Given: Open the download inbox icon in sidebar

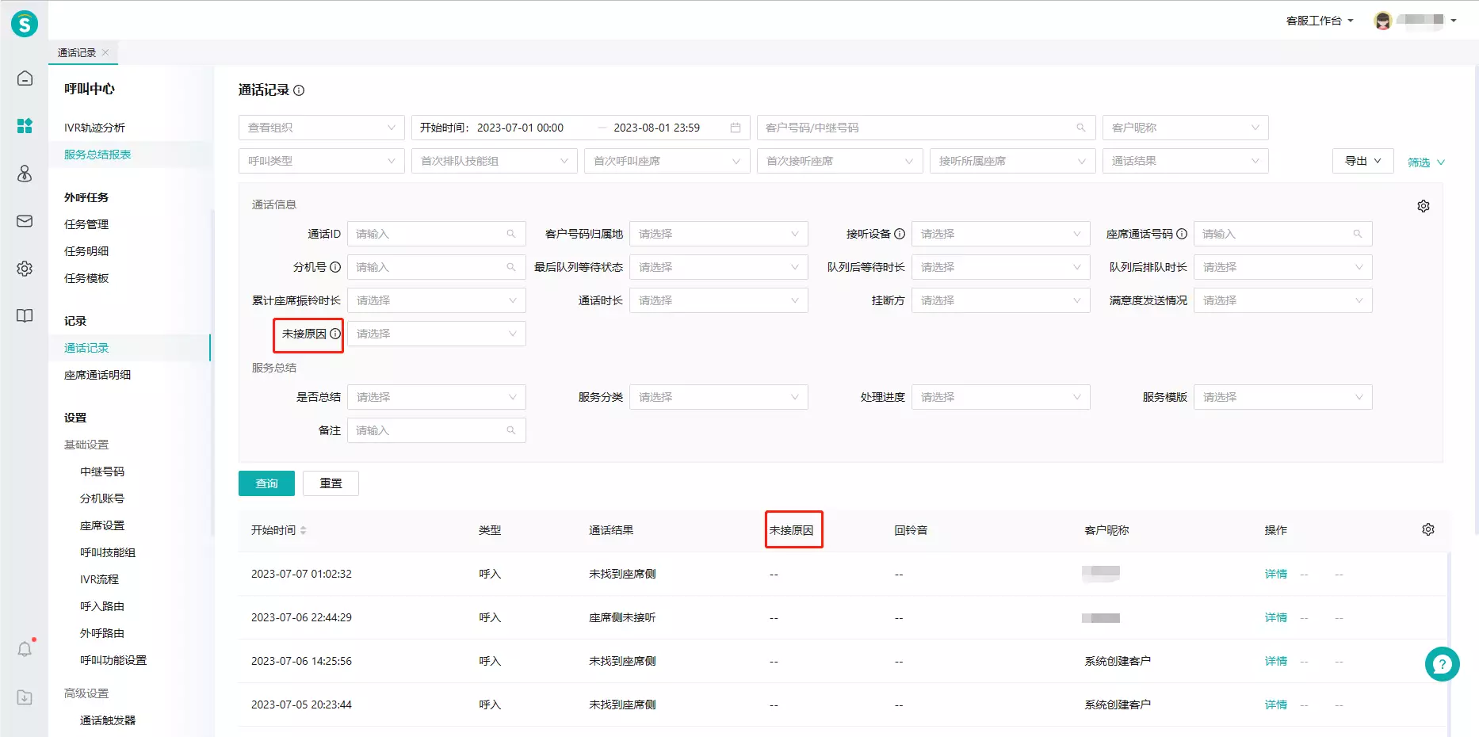Looking at the screenshot, I should coord(25,697).
